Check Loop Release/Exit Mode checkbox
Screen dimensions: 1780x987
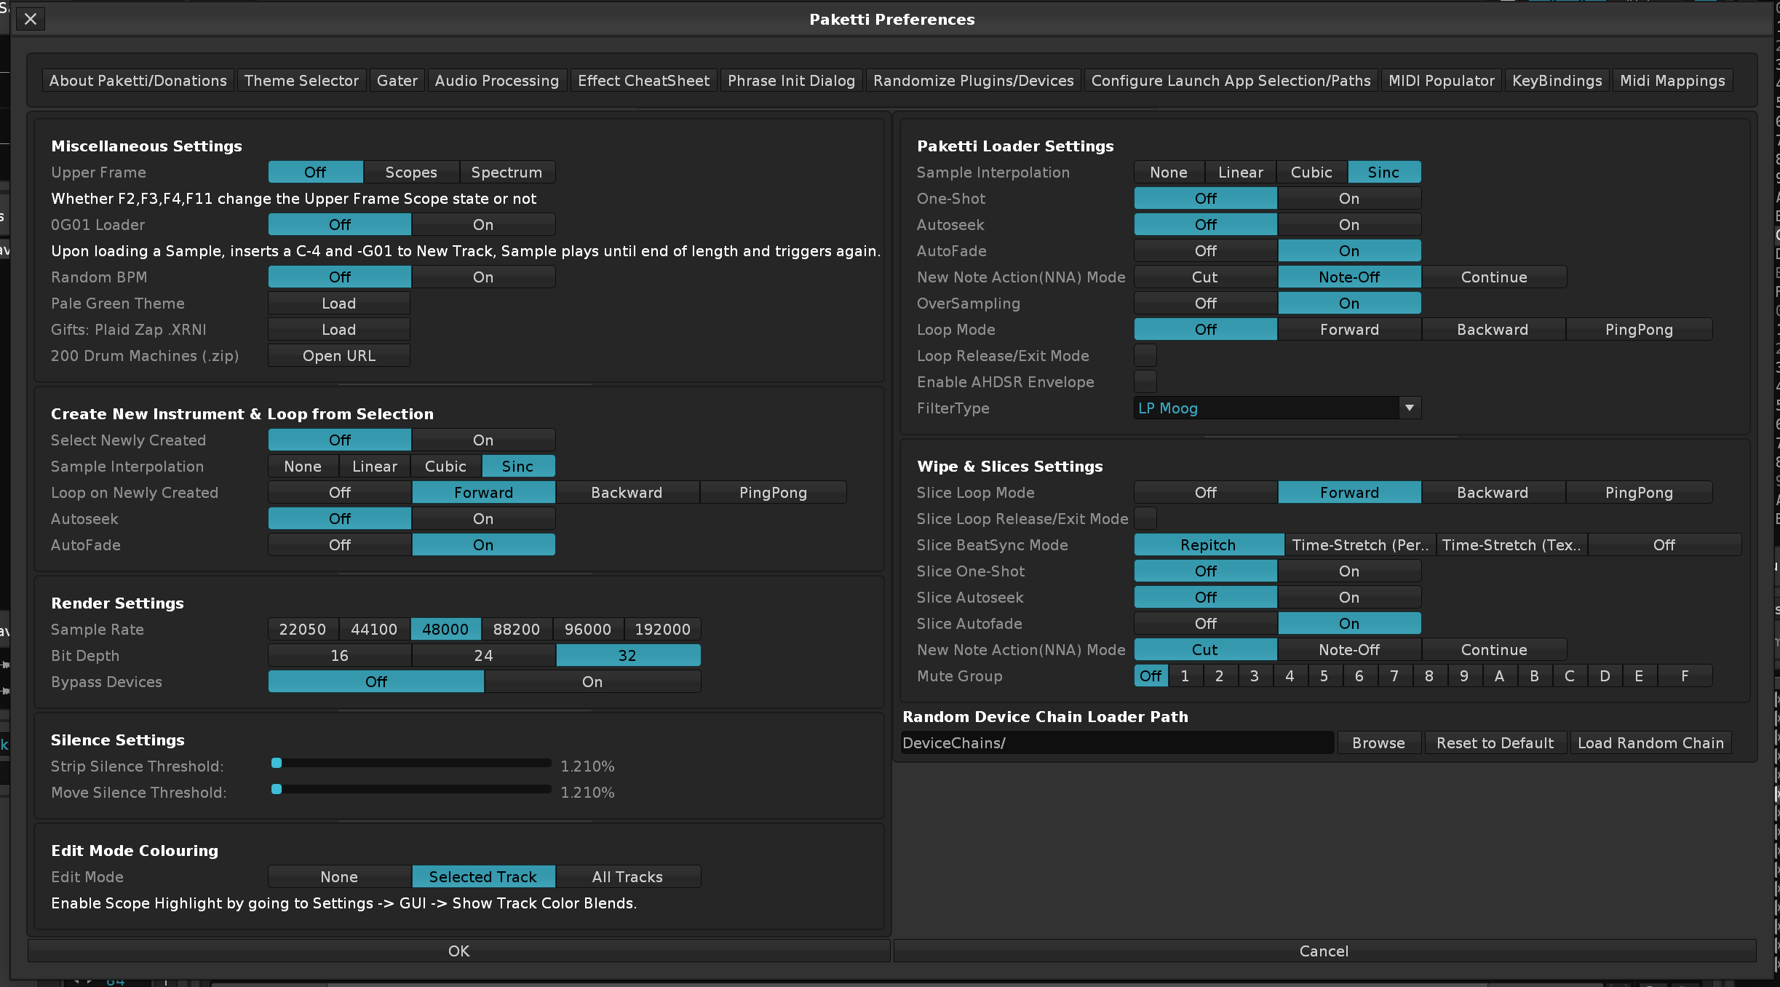click(x=1145, y=355)
